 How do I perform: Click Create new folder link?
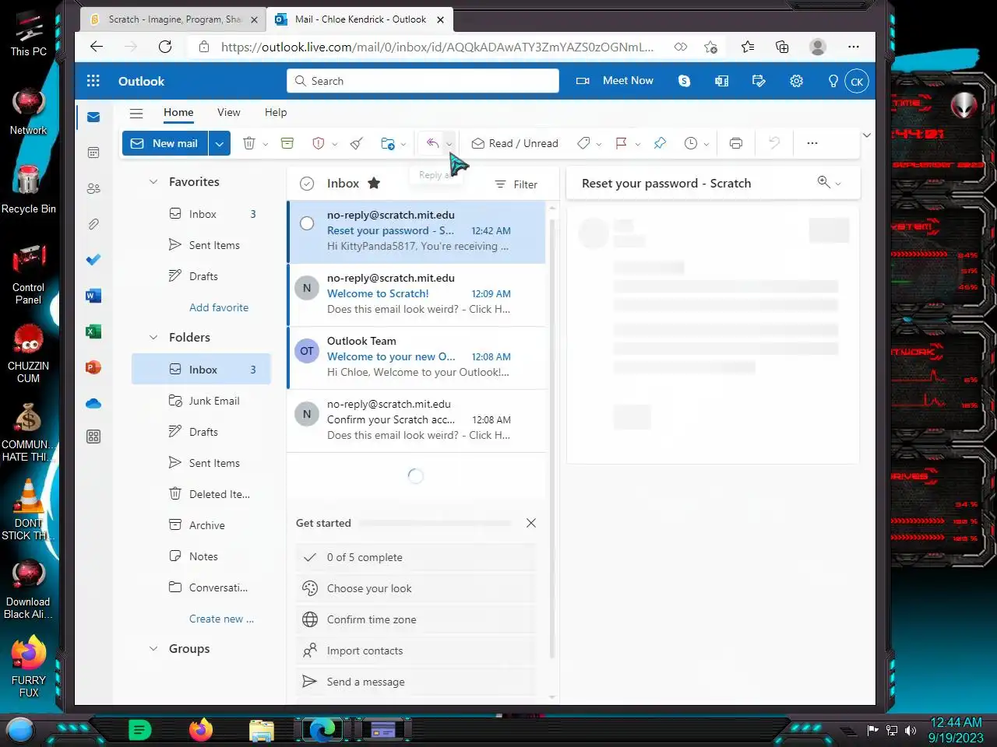[x=221, y=619]
